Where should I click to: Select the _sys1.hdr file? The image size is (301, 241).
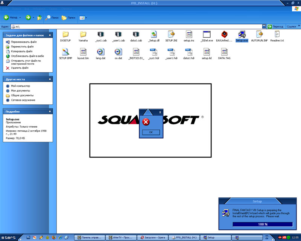pyautogui.click(x=154, y=54)
